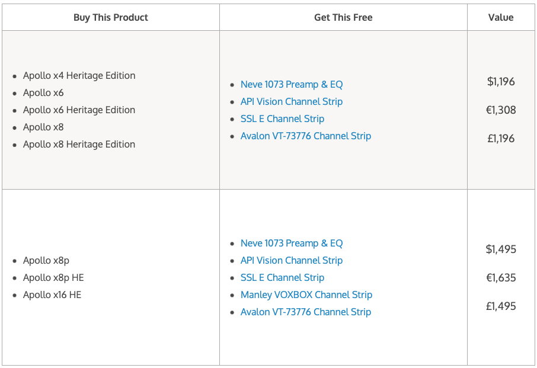Click Avalon VT-73776 link in second row
This screenshot has height=368, width=537.
click(x=306, y=312)
